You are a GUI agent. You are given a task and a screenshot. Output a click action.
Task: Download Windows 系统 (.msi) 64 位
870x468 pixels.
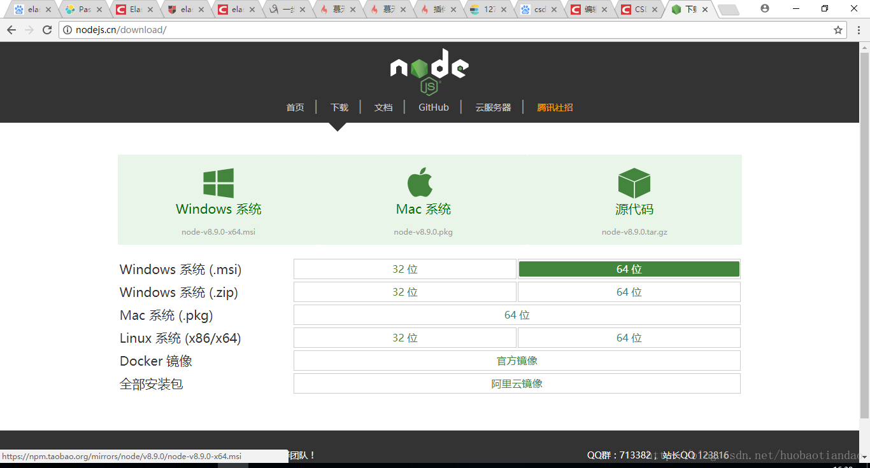629,269
